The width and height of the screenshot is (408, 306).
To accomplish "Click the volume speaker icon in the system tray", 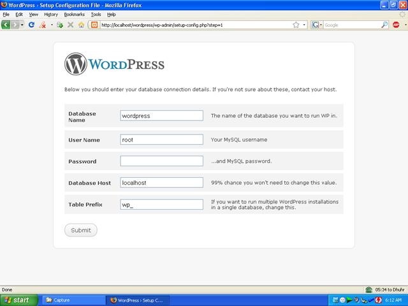I will [x=356, y=300].
